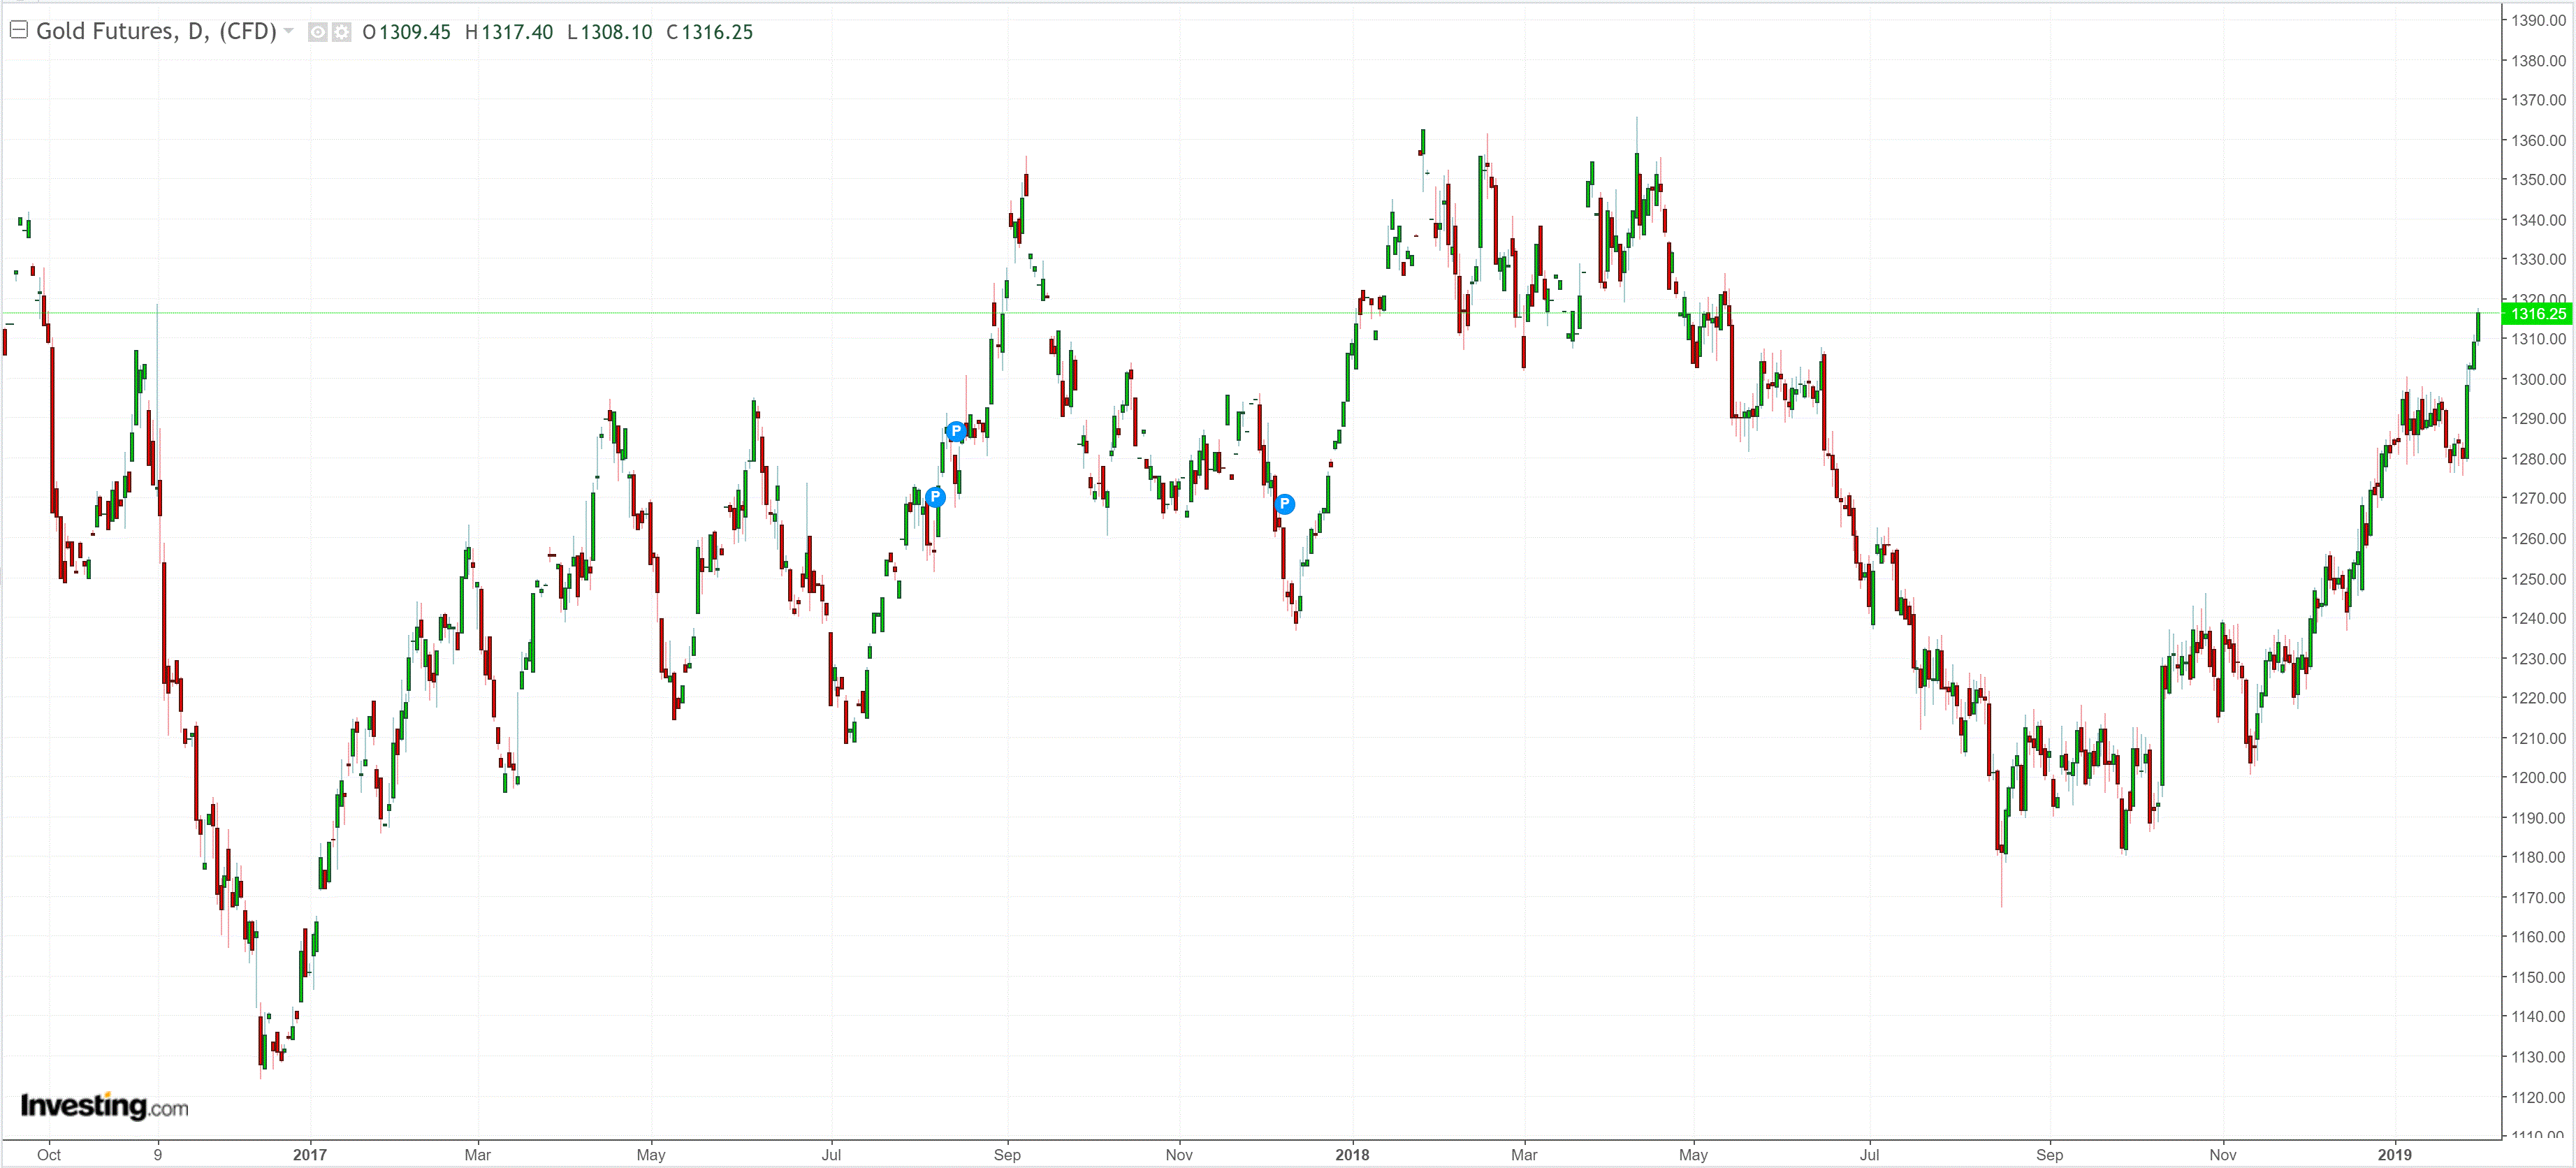Collapse the Gold Futures legend box
Screen dimensions: 2576x1168
(18, 30)
